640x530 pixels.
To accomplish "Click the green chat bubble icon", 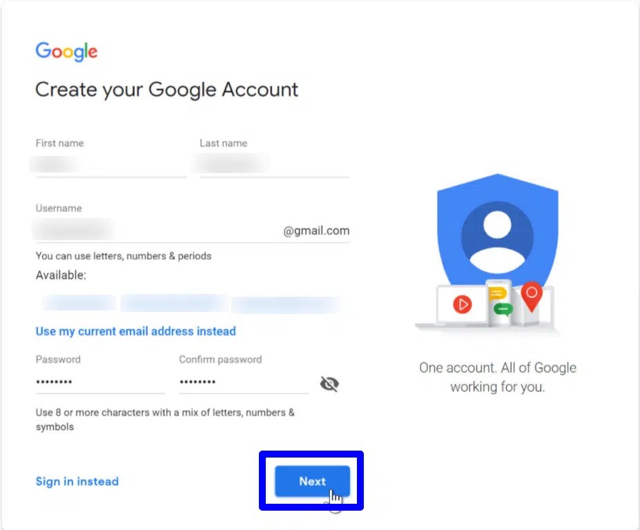I will 503,309.
